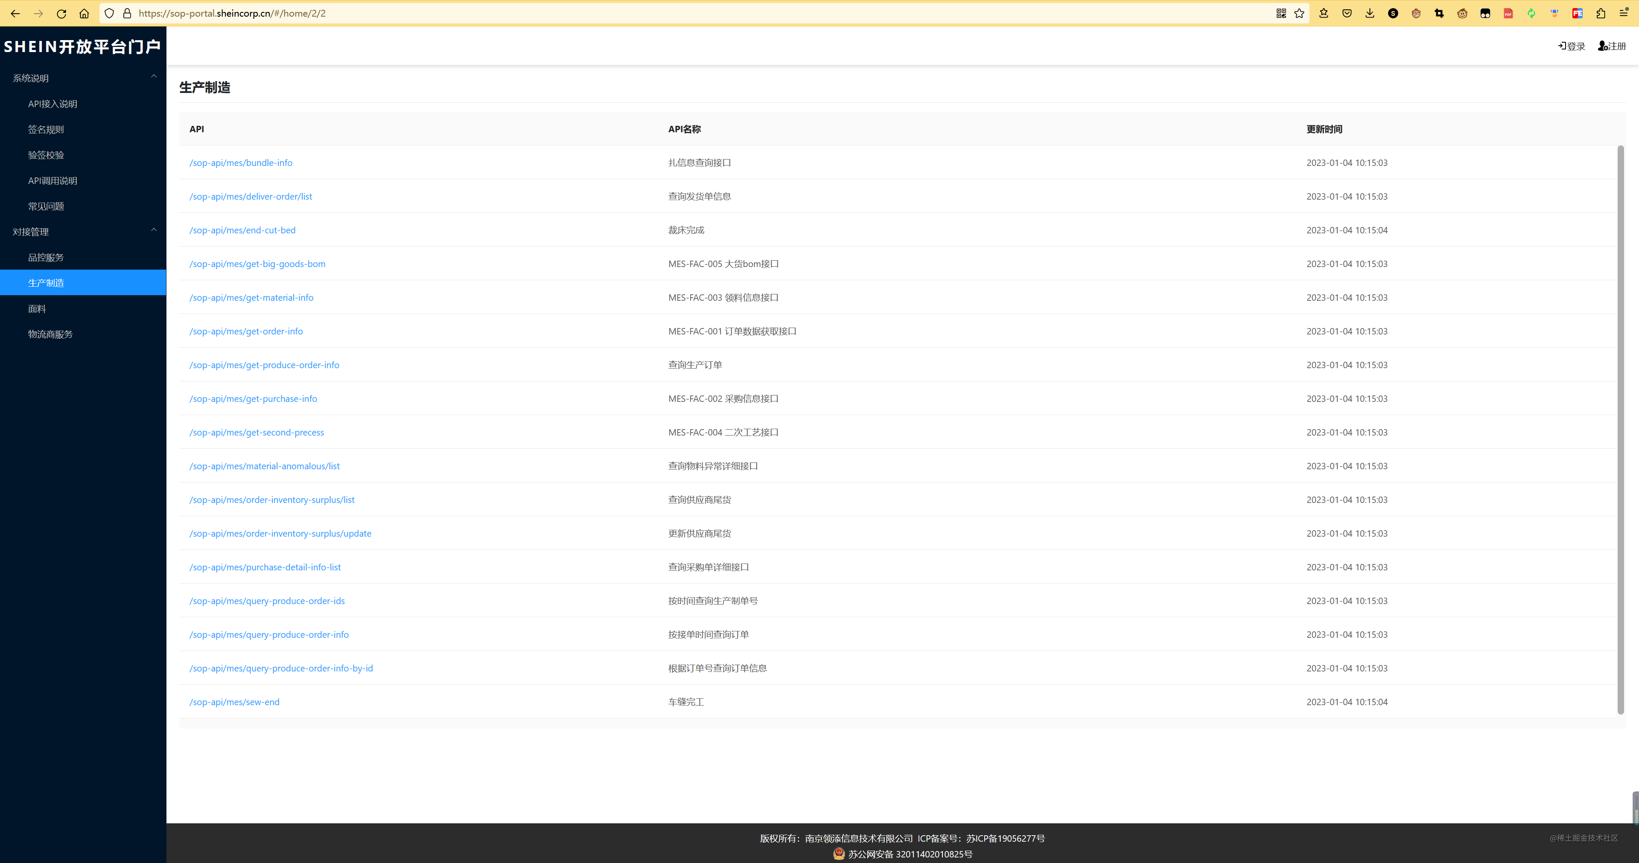This screenshot has height=863, width=1639.
Task: Click the API table vertical scrollbar
Action: [x=1621, y=429]
